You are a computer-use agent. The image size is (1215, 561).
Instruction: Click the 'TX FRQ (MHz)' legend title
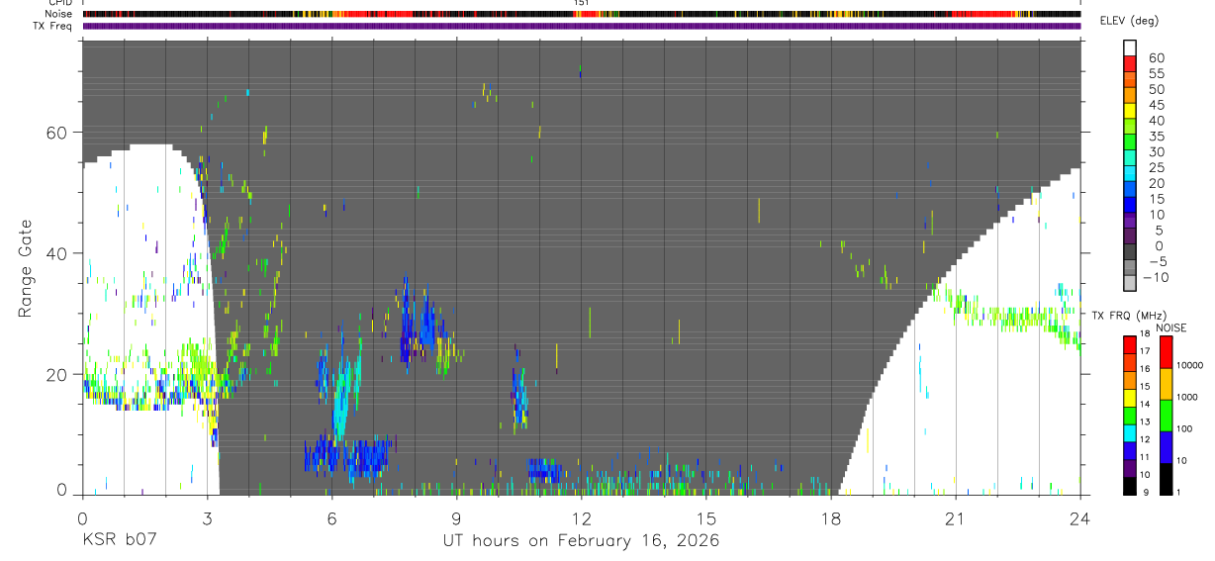(1128, 315)
